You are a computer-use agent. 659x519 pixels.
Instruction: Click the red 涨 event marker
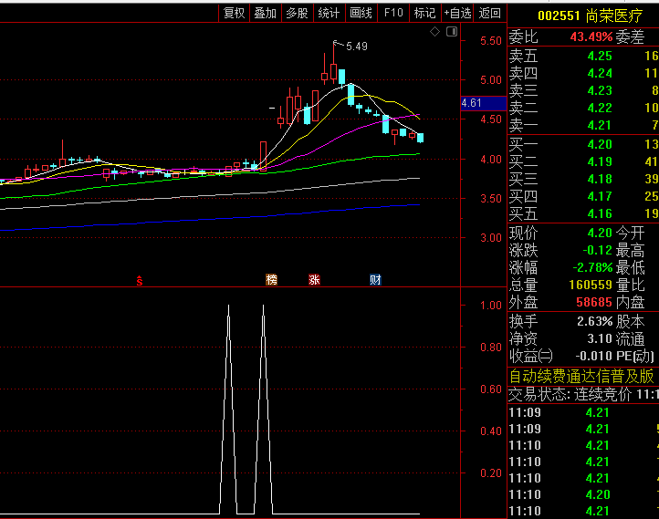click(315, 279)
